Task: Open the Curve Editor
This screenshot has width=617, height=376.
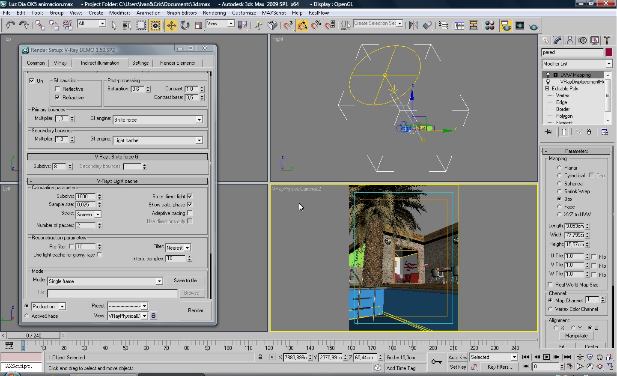Action: pos(459,26)
